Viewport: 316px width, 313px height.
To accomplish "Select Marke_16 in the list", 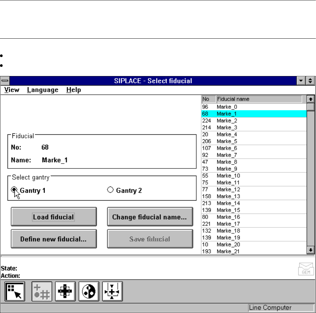I will click(x=254, y=217).
